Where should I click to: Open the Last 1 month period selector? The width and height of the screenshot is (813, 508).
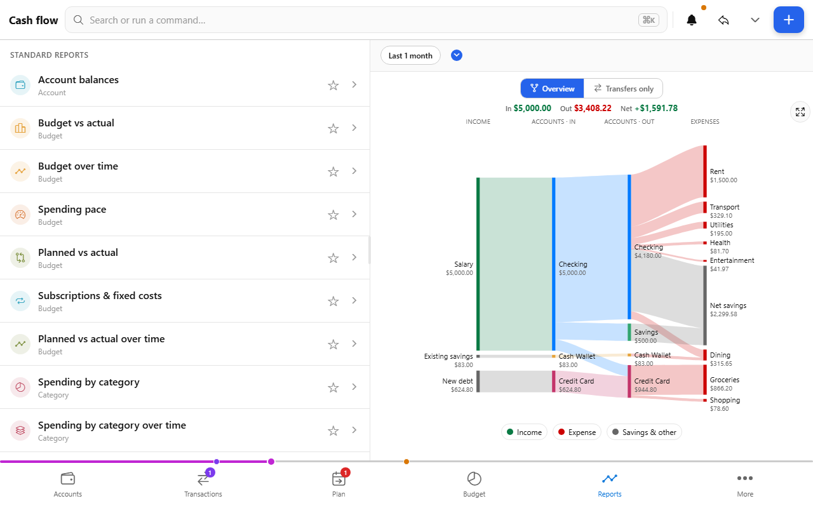(x=410, y=55)
